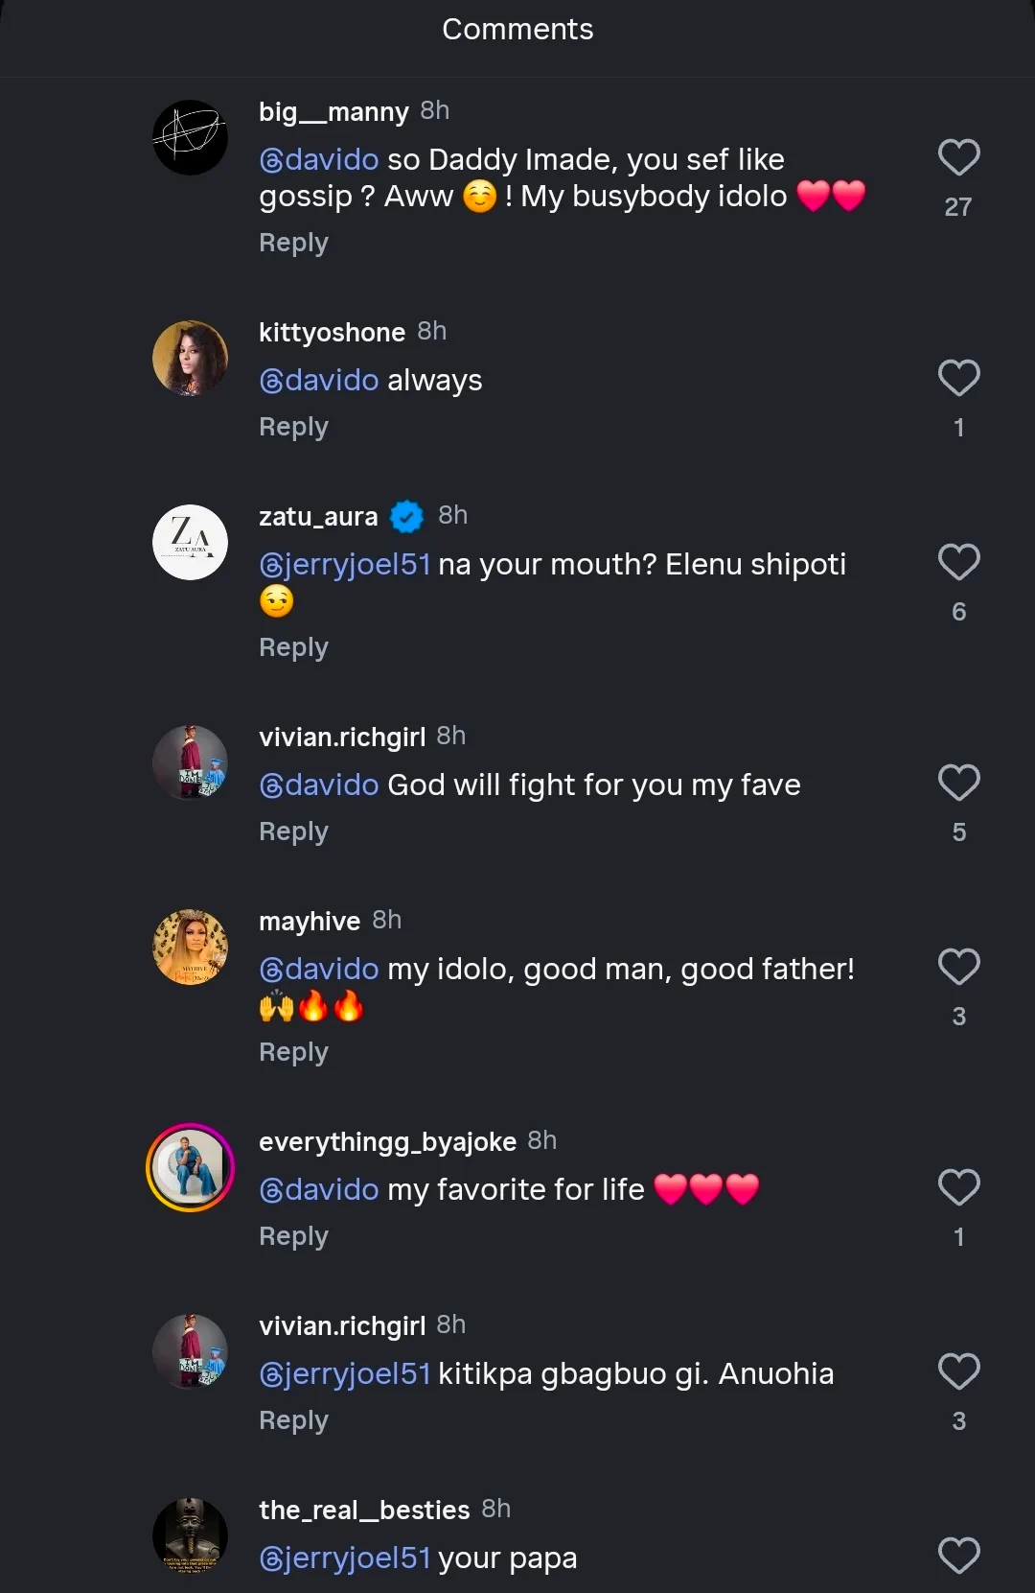Like everythingg_byajoke's 'favorite for life' comment
1035x1593 pixels.
[958, 1188]
